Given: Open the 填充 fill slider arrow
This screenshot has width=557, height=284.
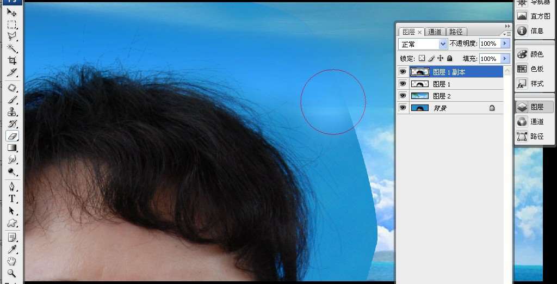Looking at the screenshot, I should [x=505, y=59].
